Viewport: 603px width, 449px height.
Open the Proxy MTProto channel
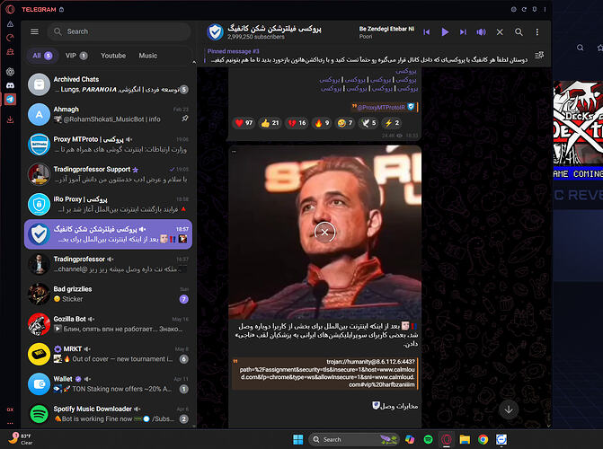pos(109,145)
